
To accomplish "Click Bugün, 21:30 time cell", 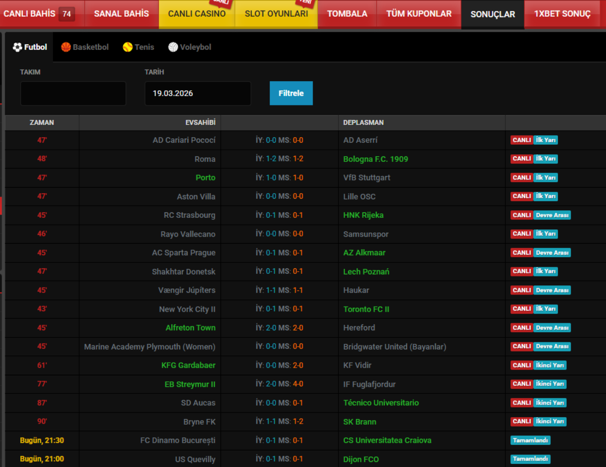I will 42,440.
